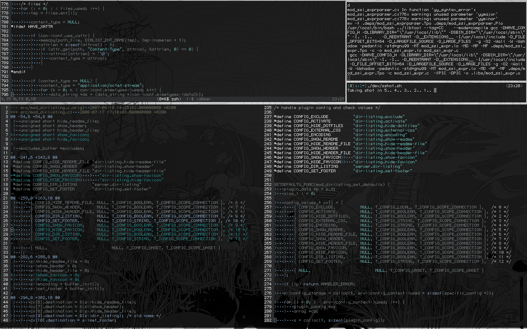Click the "@@ -54,6 +54,8 @@" hunk header

[x=32, y=117]
